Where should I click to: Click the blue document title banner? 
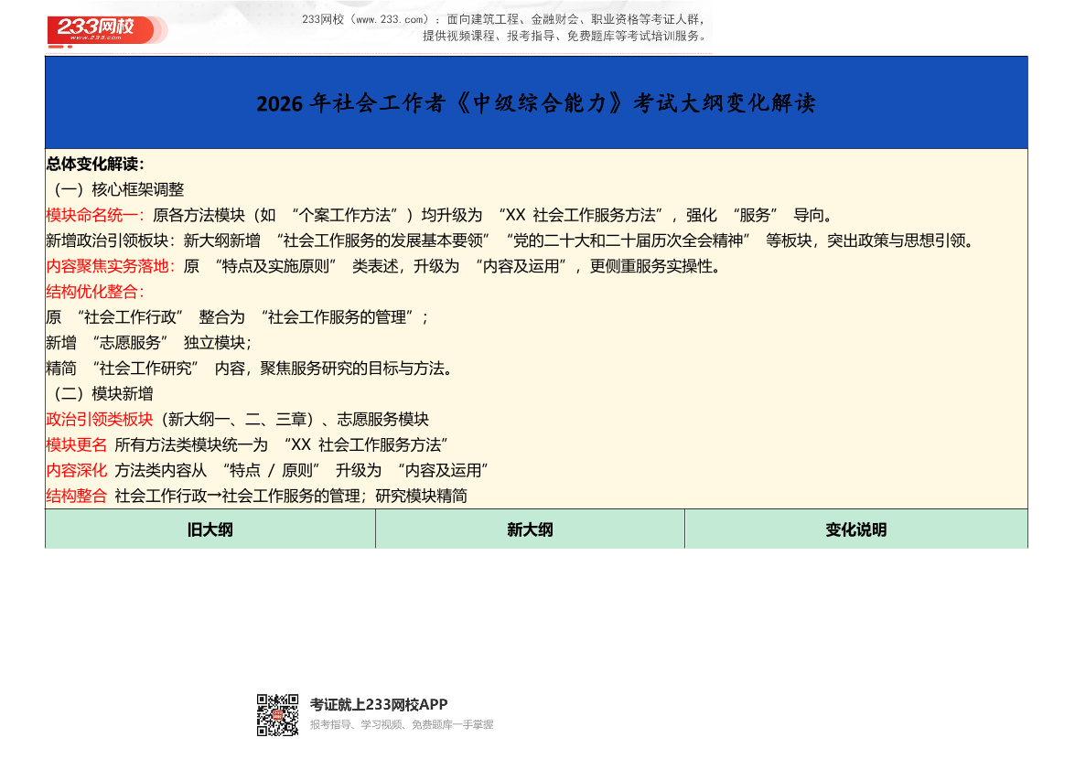point(537,102)
